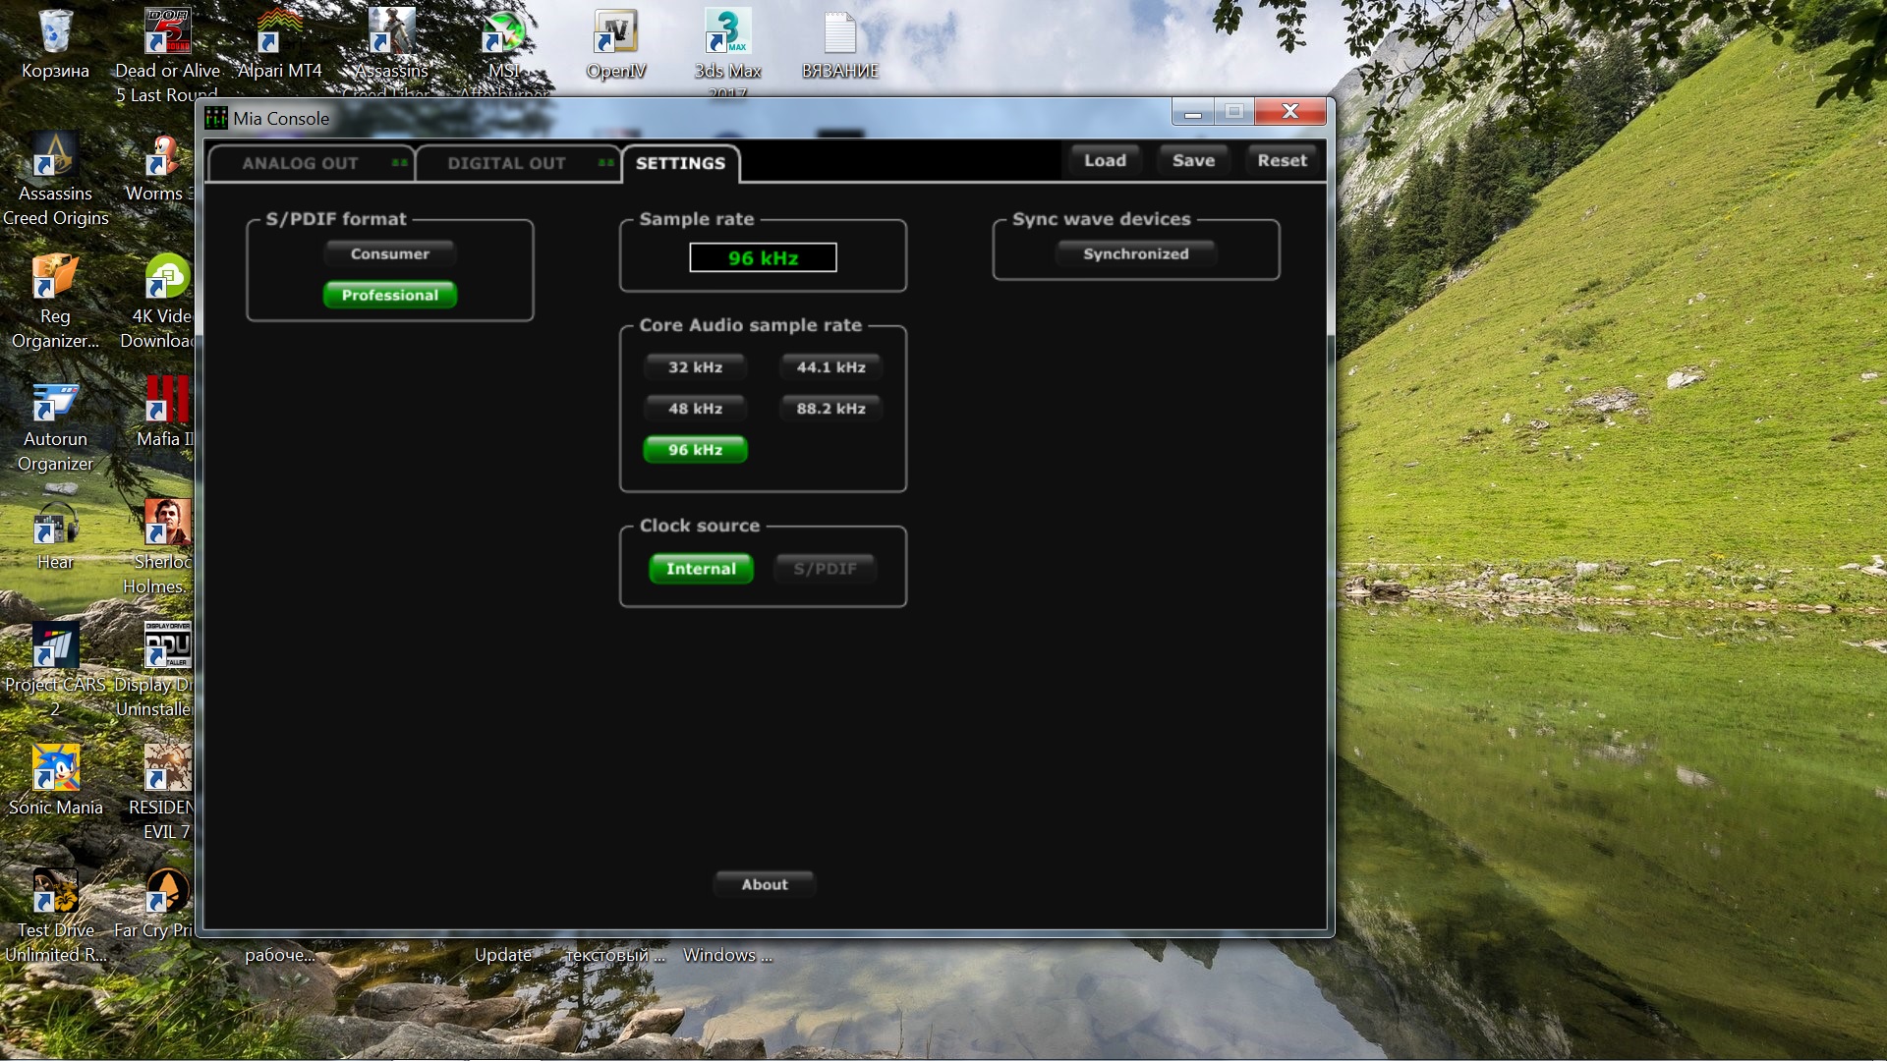Click the Mia Console title bar icon
This screenshot has height=1061, width=1887.
click(216, 119)
